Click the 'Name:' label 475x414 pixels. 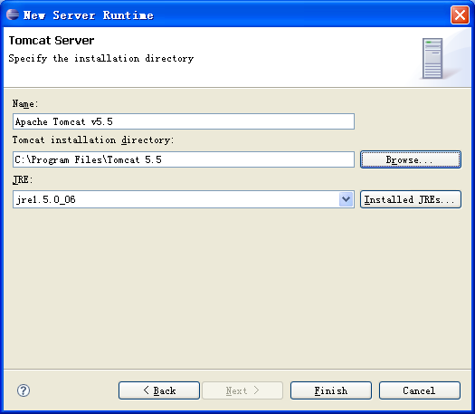(25, 104)
